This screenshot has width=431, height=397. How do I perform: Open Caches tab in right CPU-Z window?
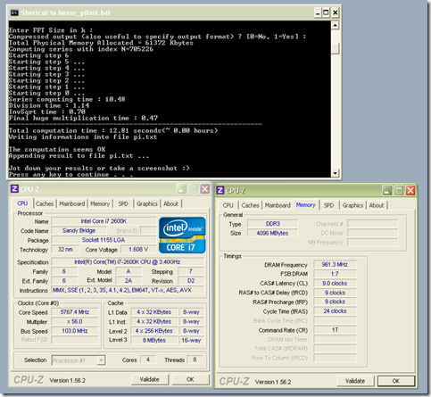tap(250, 205)
